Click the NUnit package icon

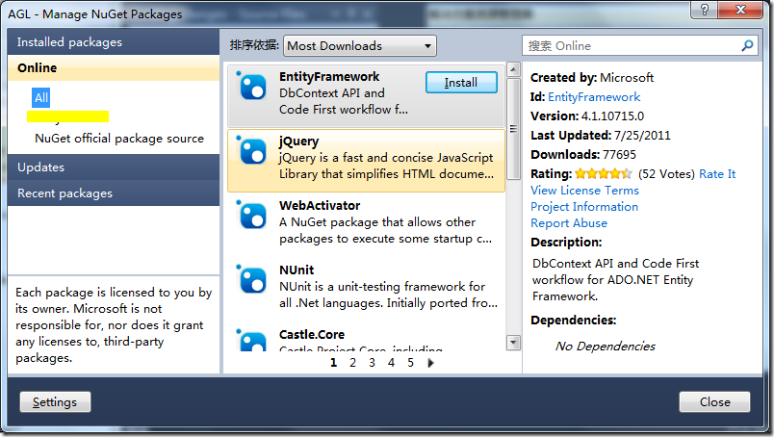[252, 279]
